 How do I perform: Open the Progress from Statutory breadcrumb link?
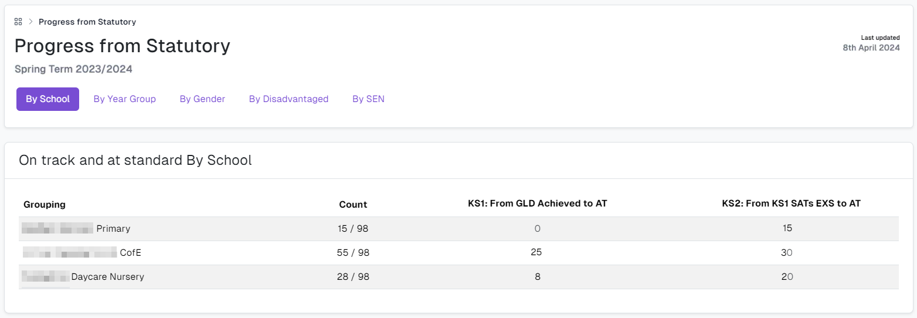coord(87,22)
